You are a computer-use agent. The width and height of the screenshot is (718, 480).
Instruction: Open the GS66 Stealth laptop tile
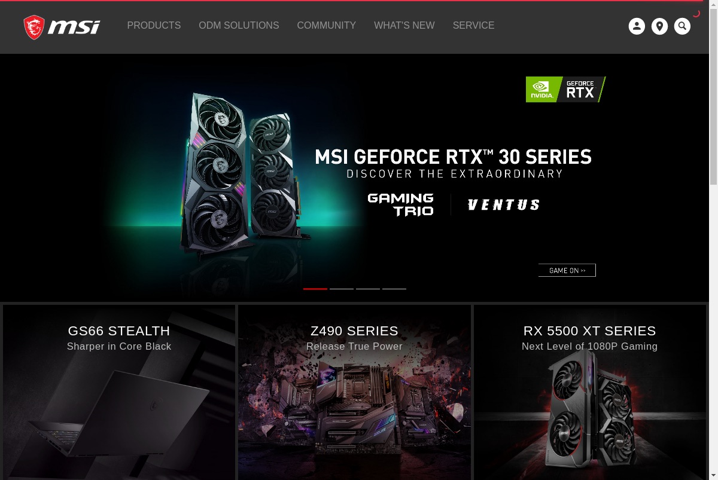click(119, 392)
